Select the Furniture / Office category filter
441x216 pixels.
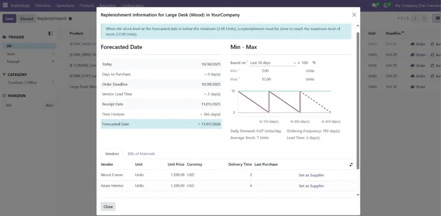click(29, 83)
